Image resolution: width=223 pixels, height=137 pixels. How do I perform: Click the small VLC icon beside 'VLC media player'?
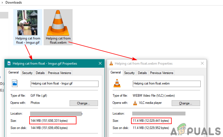[x=135, y=103]
